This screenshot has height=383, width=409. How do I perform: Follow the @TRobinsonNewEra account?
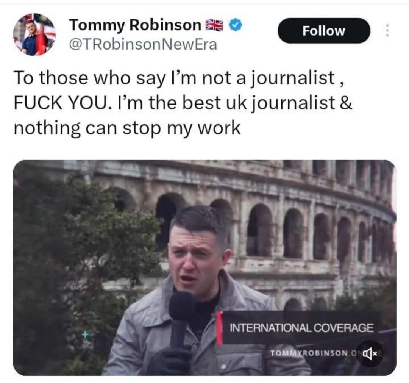coord(324,31)
